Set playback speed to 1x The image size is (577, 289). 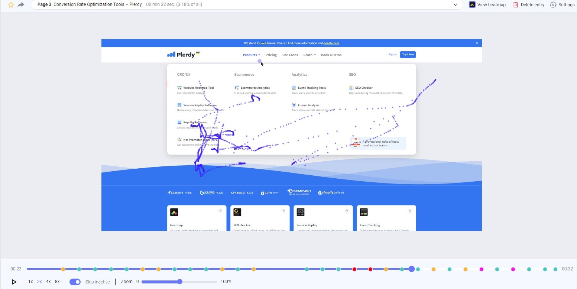(x=30, y=282)
